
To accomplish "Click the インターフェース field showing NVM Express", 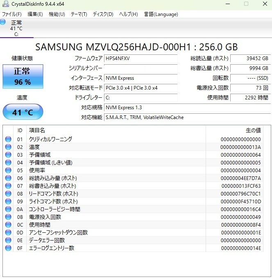I will pyautogui.click(x=141, y=78).
